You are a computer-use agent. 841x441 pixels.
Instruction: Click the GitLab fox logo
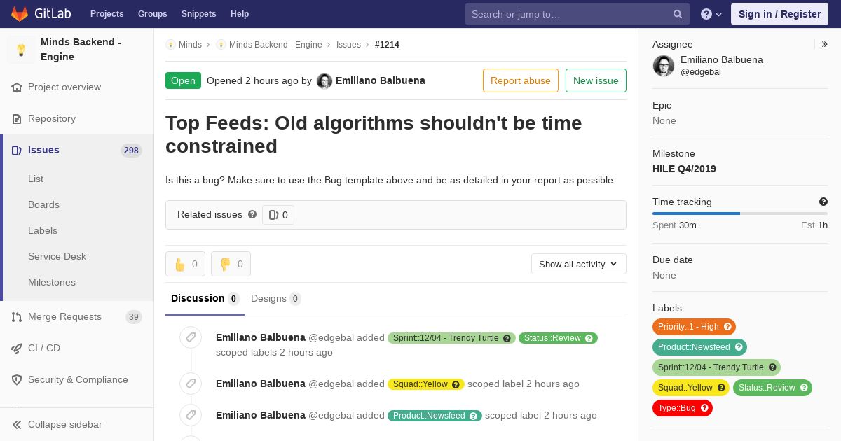(20, 14)
